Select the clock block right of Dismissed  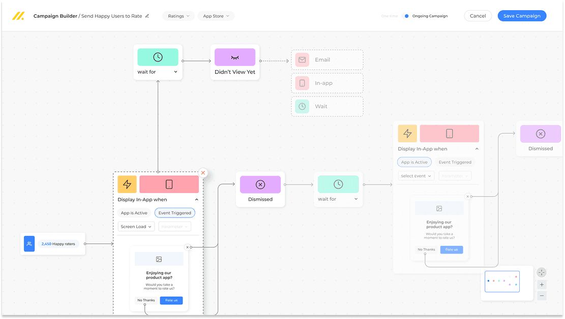tap(338, 184)
